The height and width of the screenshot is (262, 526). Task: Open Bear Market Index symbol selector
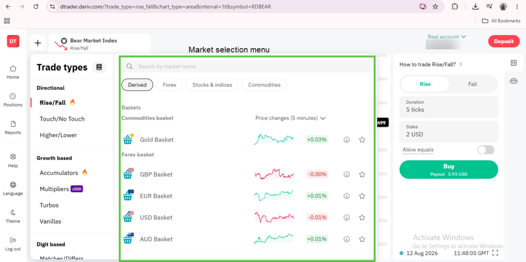(100, 44)
